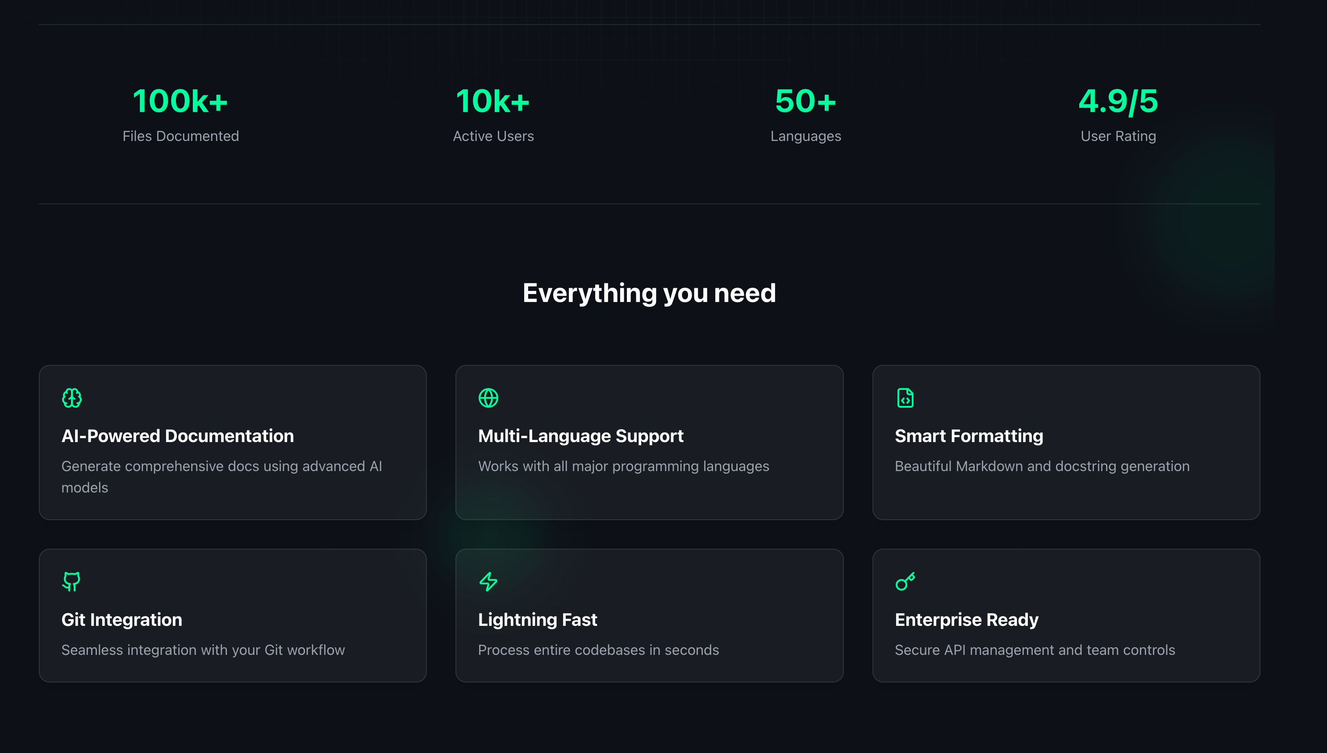Click the Smart Formatting heading
This screenshot has height=753, width=1327.
pyautogui.click(x=969, y=436)
